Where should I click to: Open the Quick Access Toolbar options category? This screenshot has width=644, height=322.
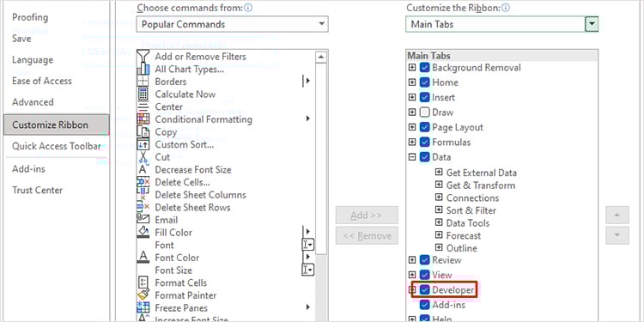click(x=57, y=146)
